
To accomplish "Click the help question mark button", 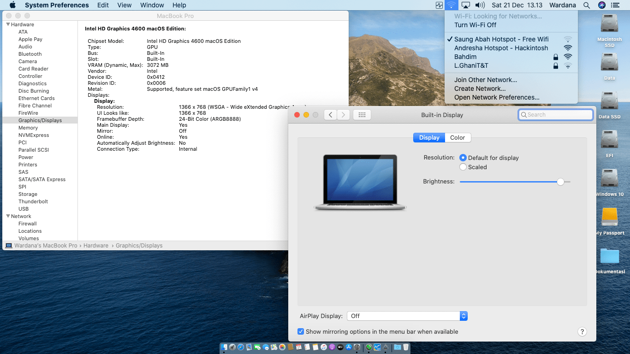I will pos(582,331).
